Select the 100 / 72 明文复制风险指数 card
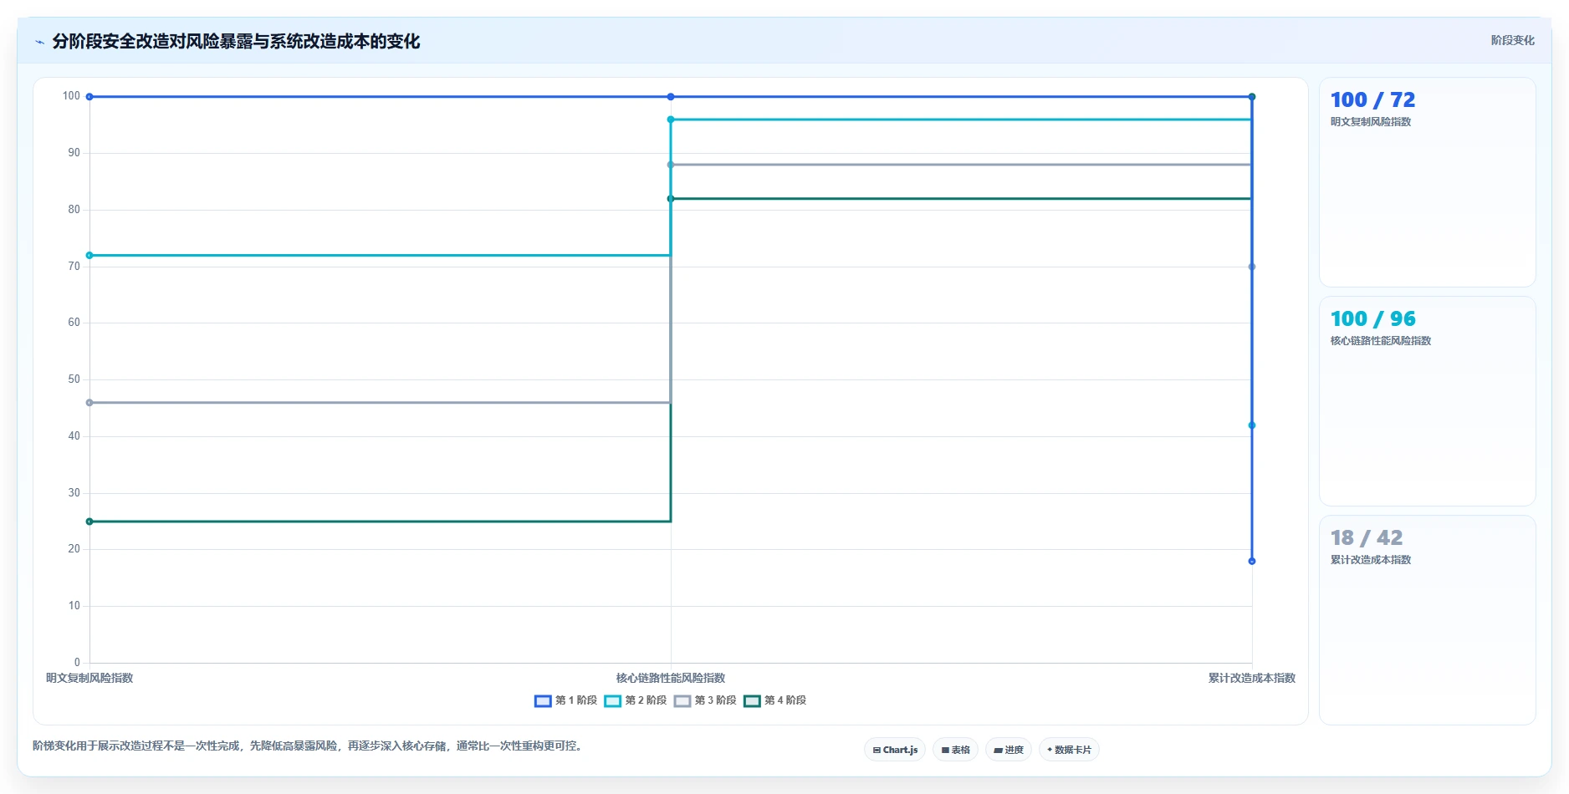 [x=1427, y=182]
